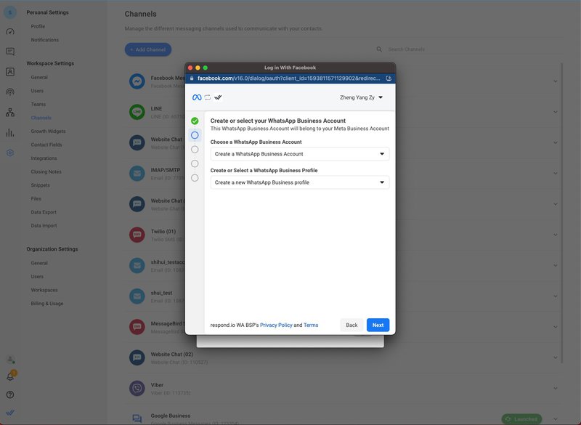Click the channels list vertical scrollbar
Image resolution: width=581 pixels, height=425 pixels.
(x=561, y=213)
